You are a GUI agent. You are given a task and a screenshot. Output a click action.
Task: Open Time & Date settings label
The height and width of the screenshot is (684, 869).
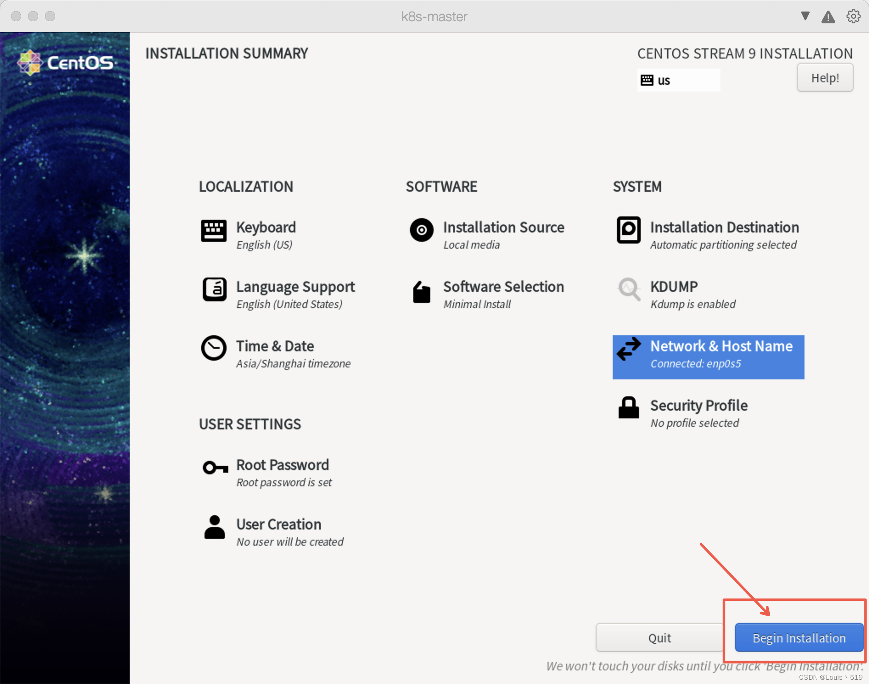275,346
